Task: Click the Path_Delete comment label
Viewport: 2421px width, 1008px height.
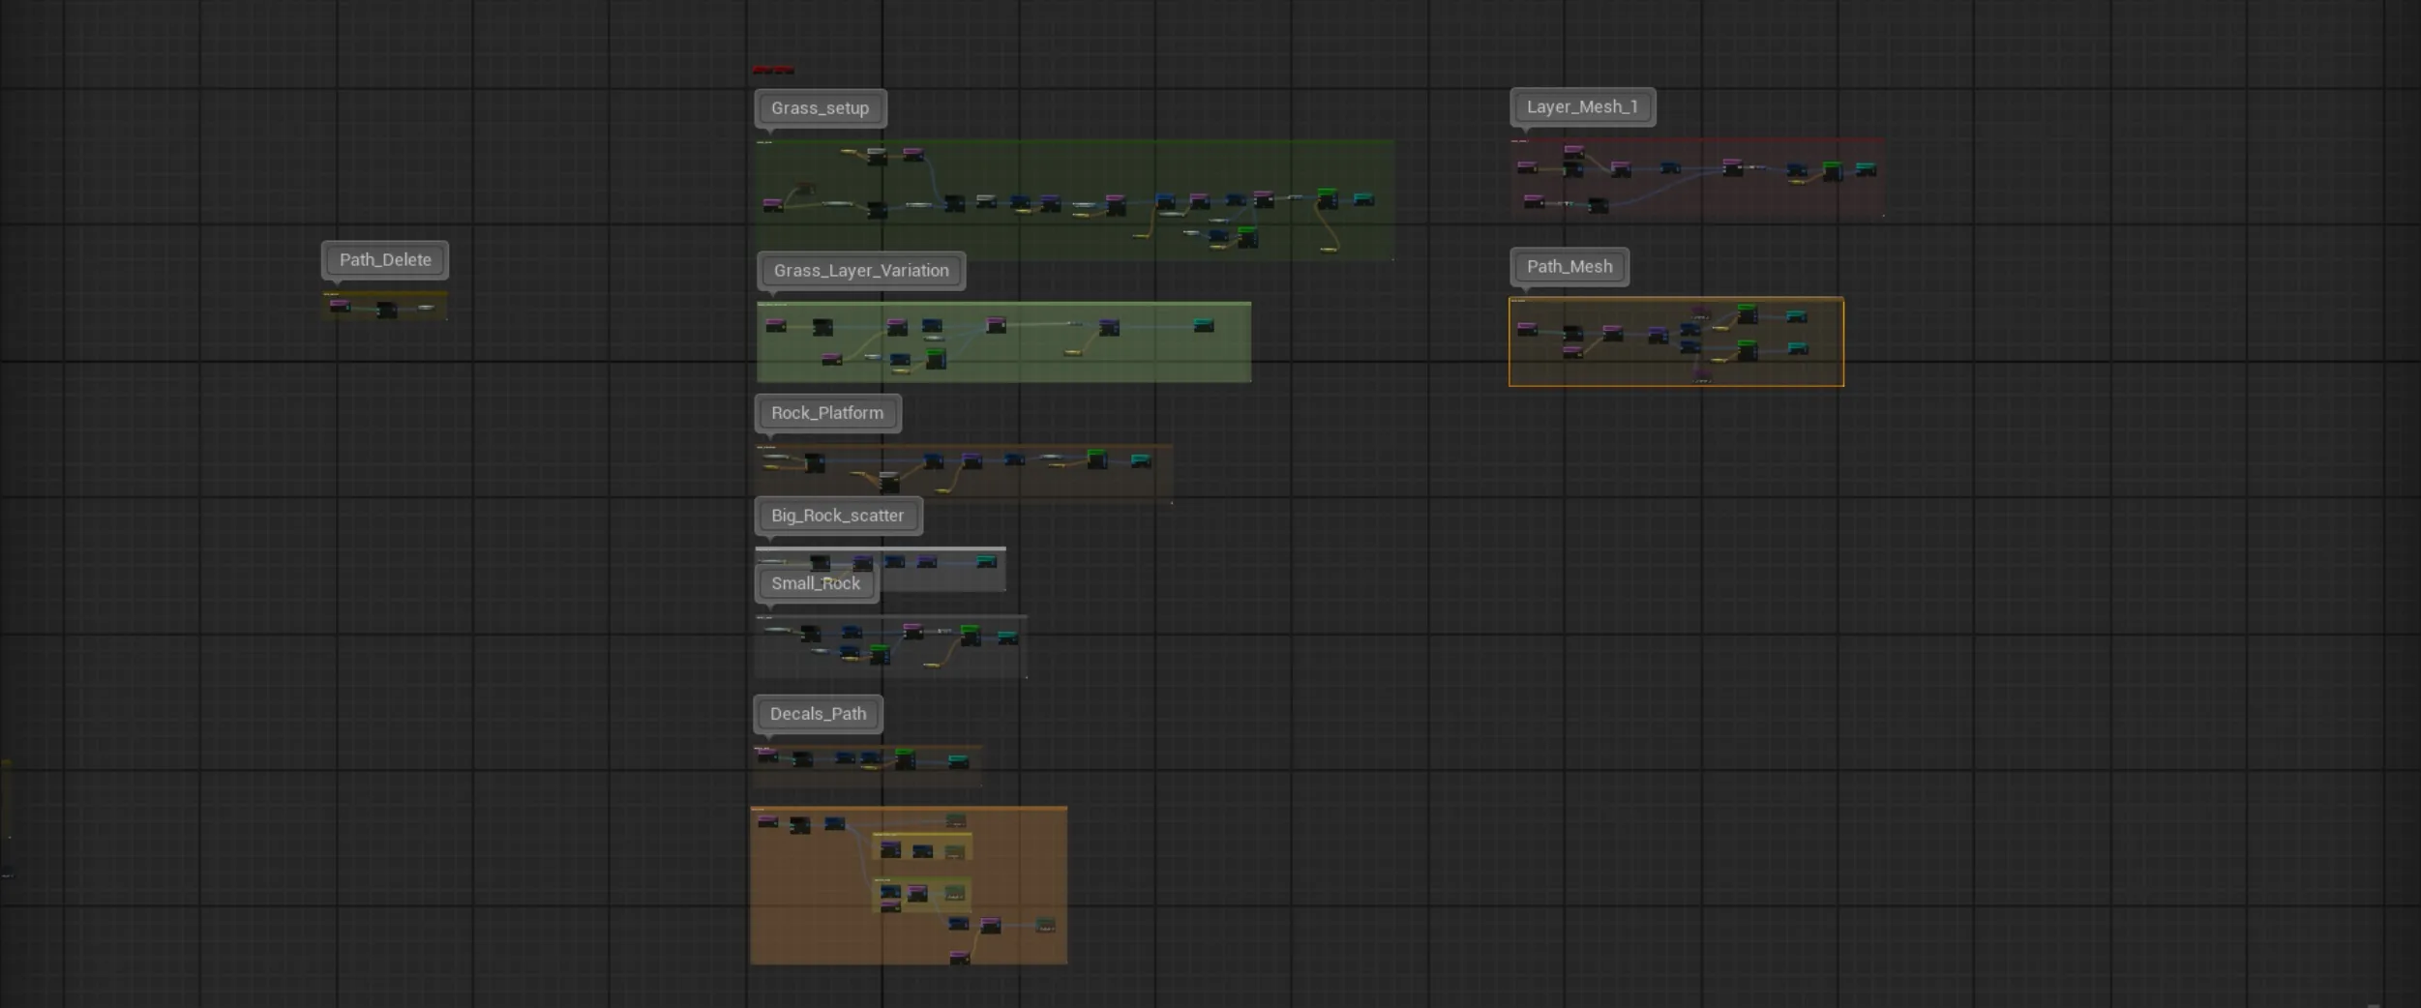Action: tap(385, 260)
